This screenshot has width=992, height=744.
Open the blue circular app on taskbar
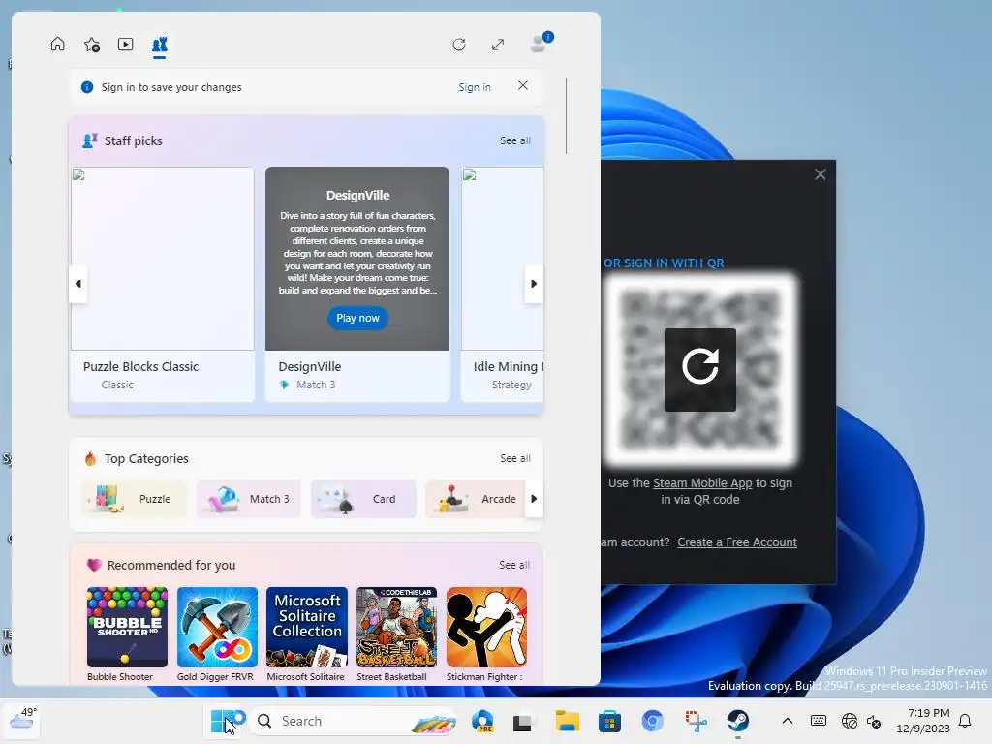pyautogui.click(x=652, y=721)
